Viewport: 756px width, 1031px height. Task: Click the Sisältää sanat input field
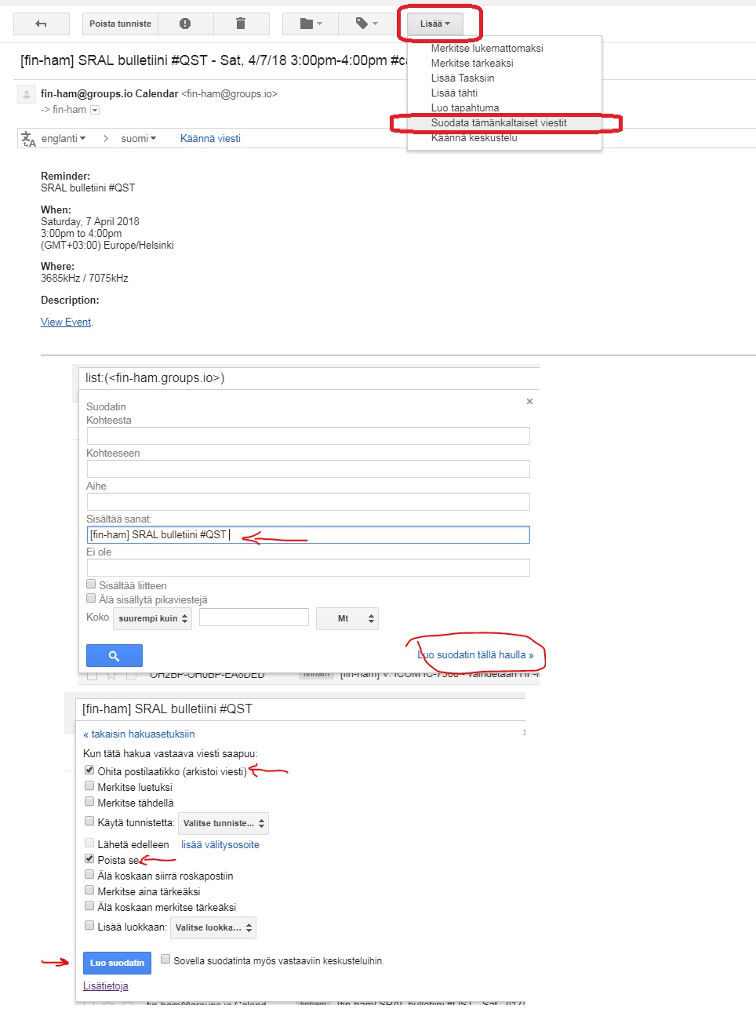(x=307, y=534)
